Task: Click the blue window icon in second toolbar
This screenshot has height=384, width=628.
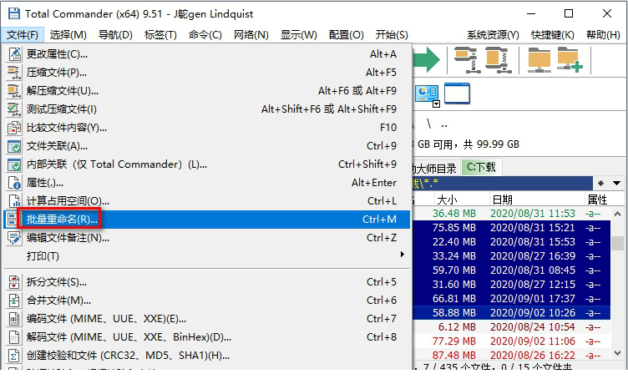Action: [x=457, y=93]
